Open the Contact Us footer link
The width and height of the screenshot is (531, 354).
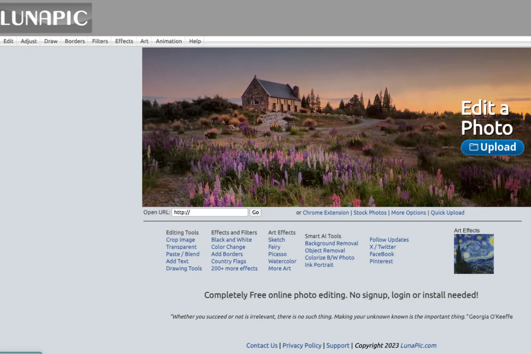[x=262, y=345]
